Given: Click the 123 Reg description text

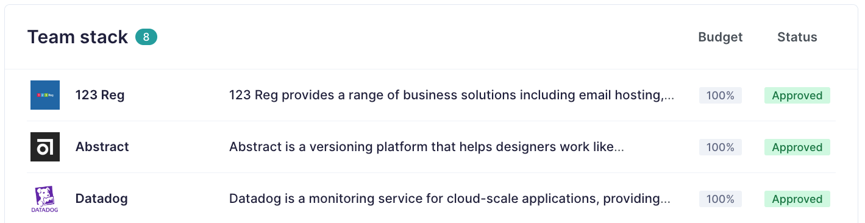Looking at the screenshot, I should click(x=452, y=95).
